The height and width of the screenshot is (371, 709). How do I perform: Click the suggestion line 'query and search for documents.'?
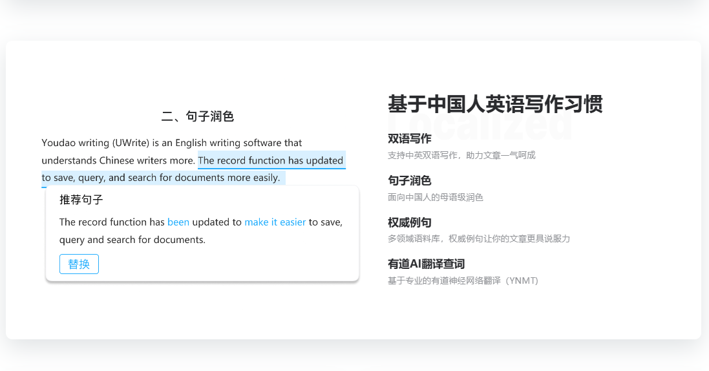132,240
